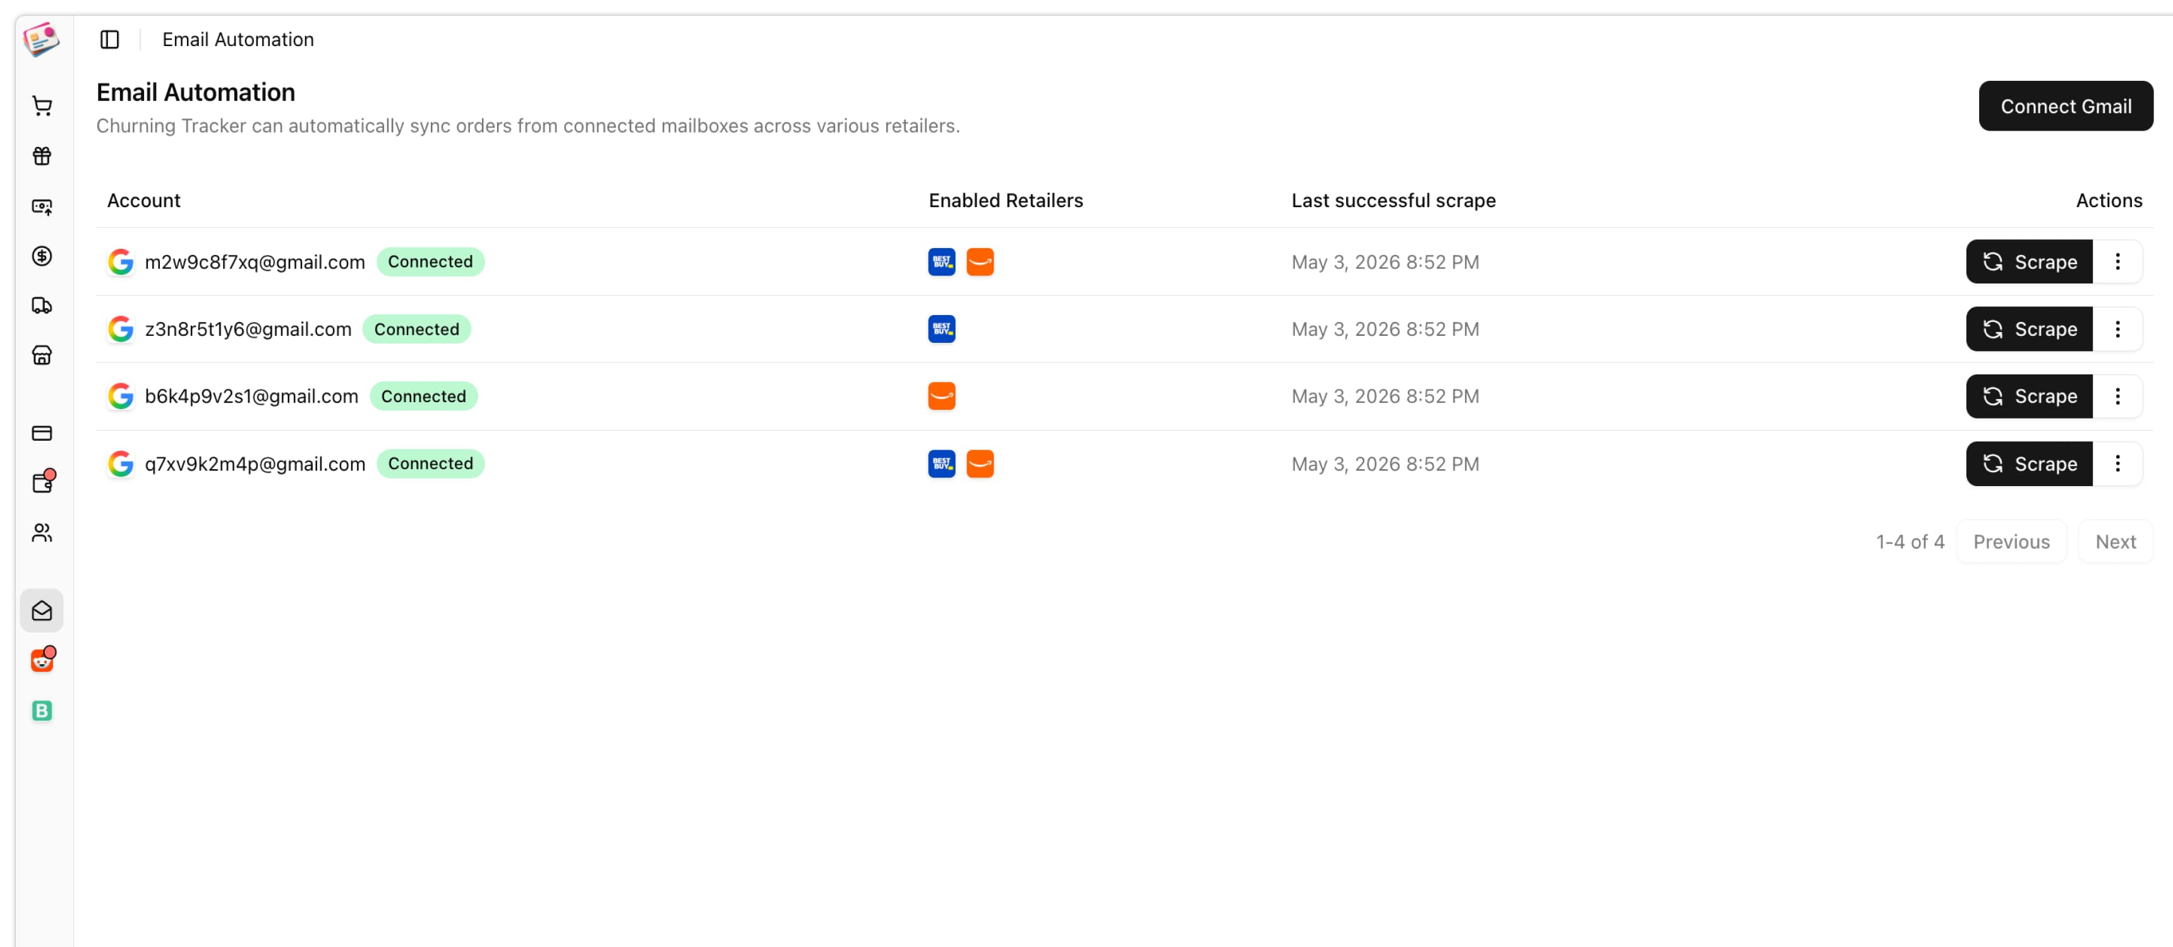The image size is (2173, 947).
Task: Open the users sidebar icon
Action: coord(42,533)
